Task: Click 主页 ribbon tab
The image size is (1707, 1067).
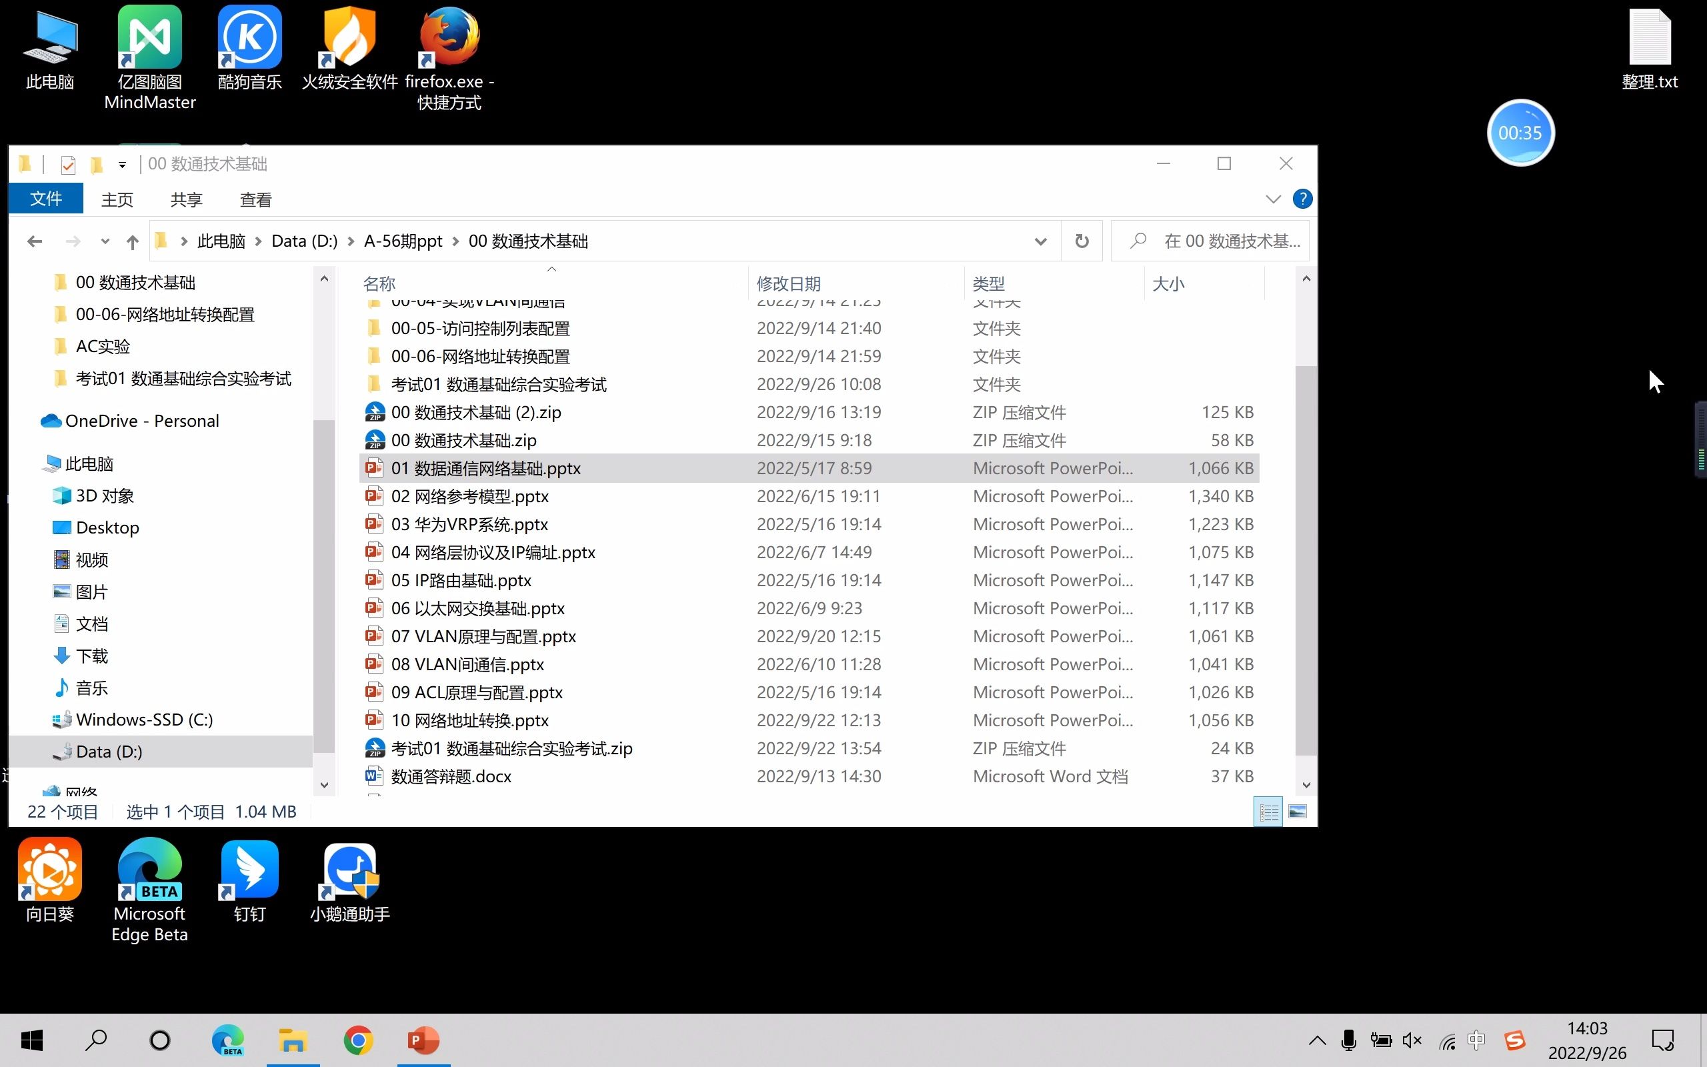Action: click(118, 198)
